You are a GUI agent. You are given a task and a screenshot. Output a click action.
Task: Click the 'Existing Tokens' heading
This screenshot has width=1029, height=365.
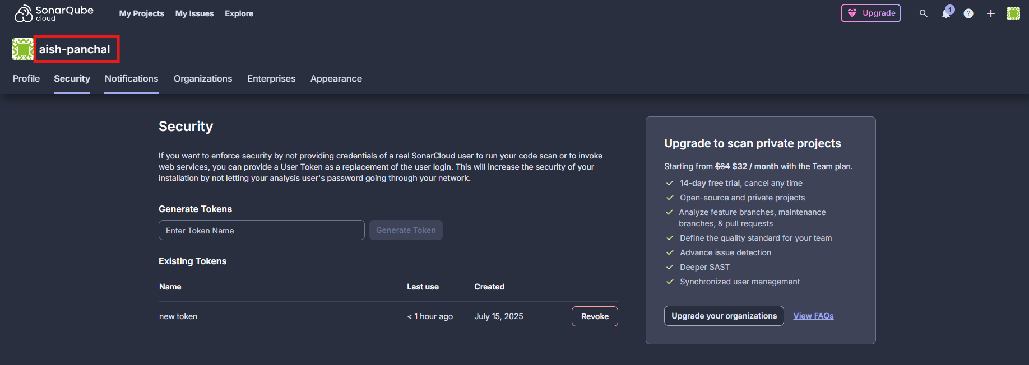pyautogui.click(x=192, y=261)
